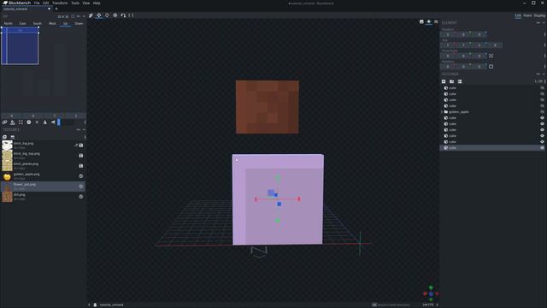This screenshot has height=308, width=547.
Task: Open a new project tab with plus
Action: 56,9
